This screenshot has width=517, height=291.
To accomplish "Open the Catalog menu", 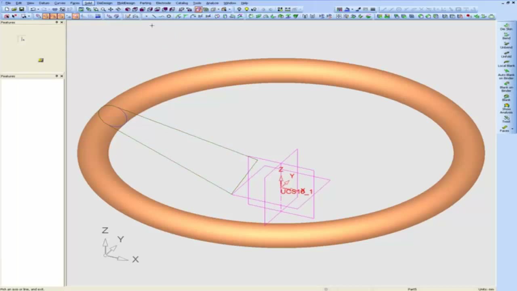I will point(182,3).
